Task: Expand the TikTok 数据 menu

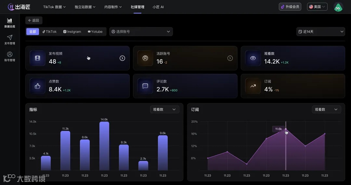Action: (54, 7)
